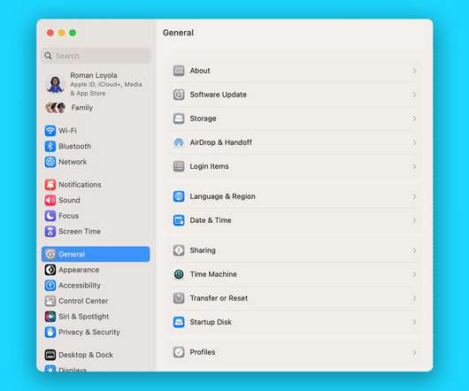Image resolution: width=469 pixels, height=391 pixels.
Task: Click the "Login Items" text label
Action: click(209, 166)
